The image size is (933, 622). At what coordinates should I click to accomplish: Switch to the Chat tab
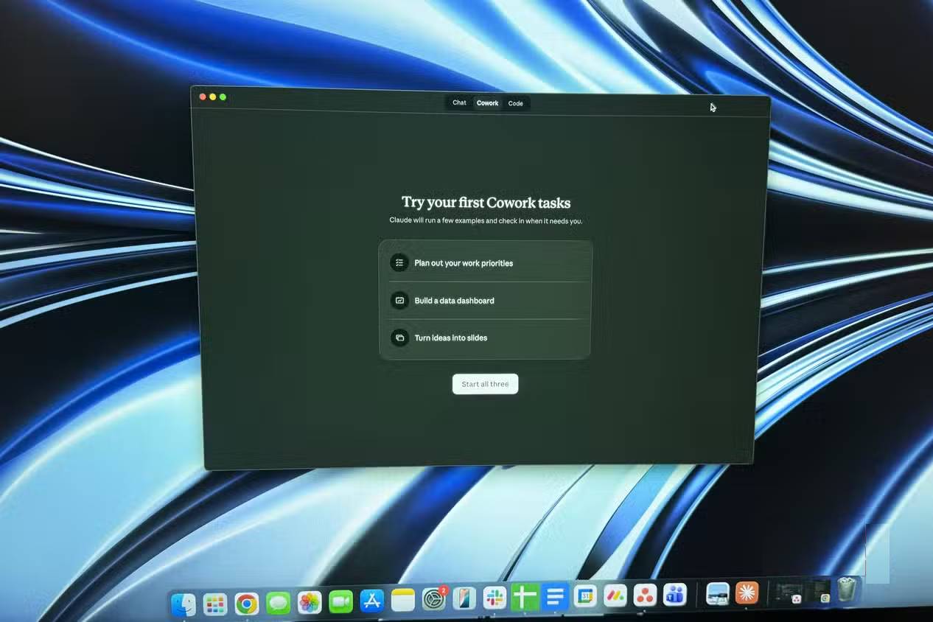click(x=459, y=103)
